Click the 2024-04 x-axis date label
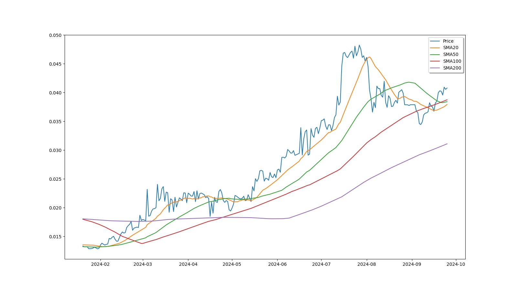Viewport: 517px width, 291px height. [x=188, y=264]
